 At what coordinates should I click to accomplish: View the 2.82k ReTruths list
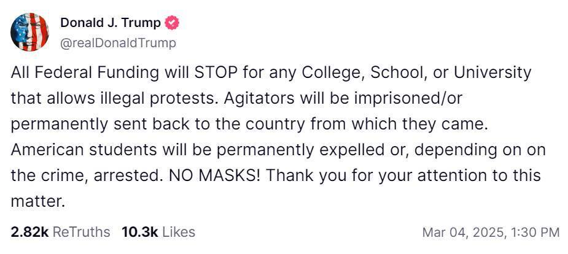[x=60, y=232]
